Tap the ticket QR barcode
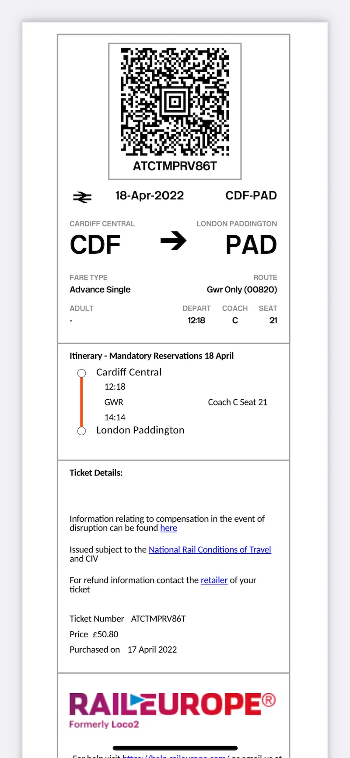The width and height of the screenshot is (350, 758). pos(175,101)
